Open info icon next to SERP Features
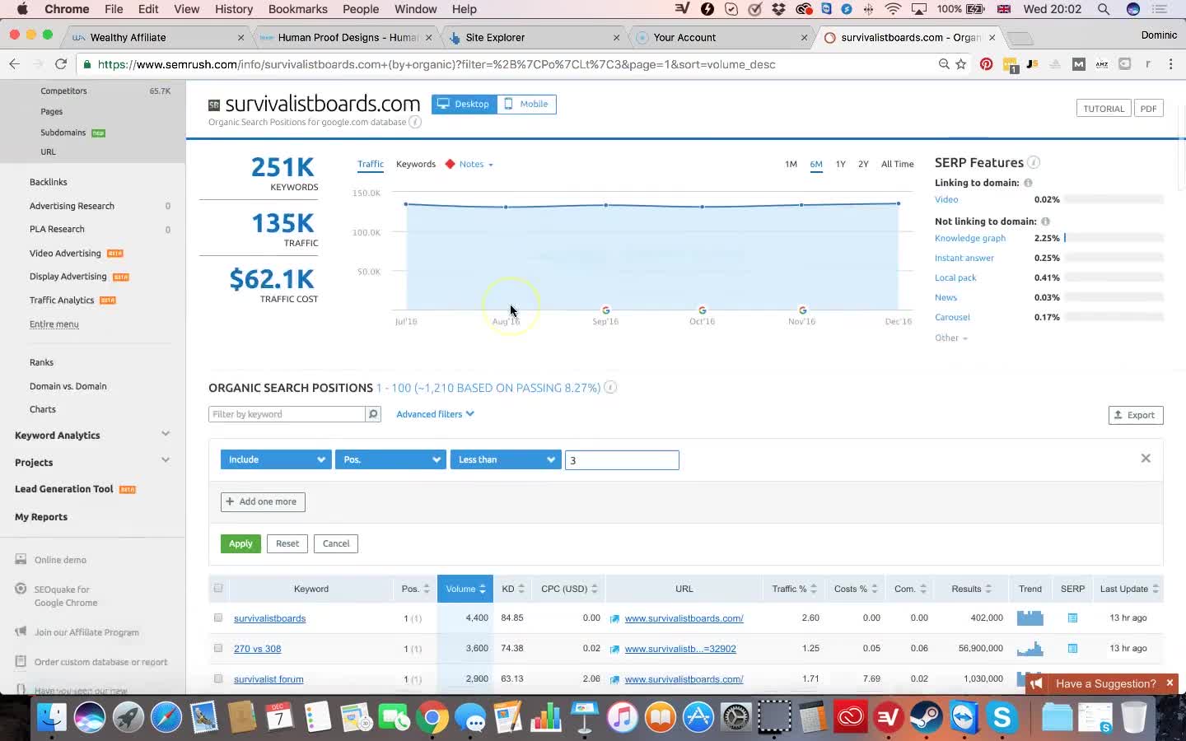The height and width of the screenshot is (741, 1186). (x=1034, y=162)
